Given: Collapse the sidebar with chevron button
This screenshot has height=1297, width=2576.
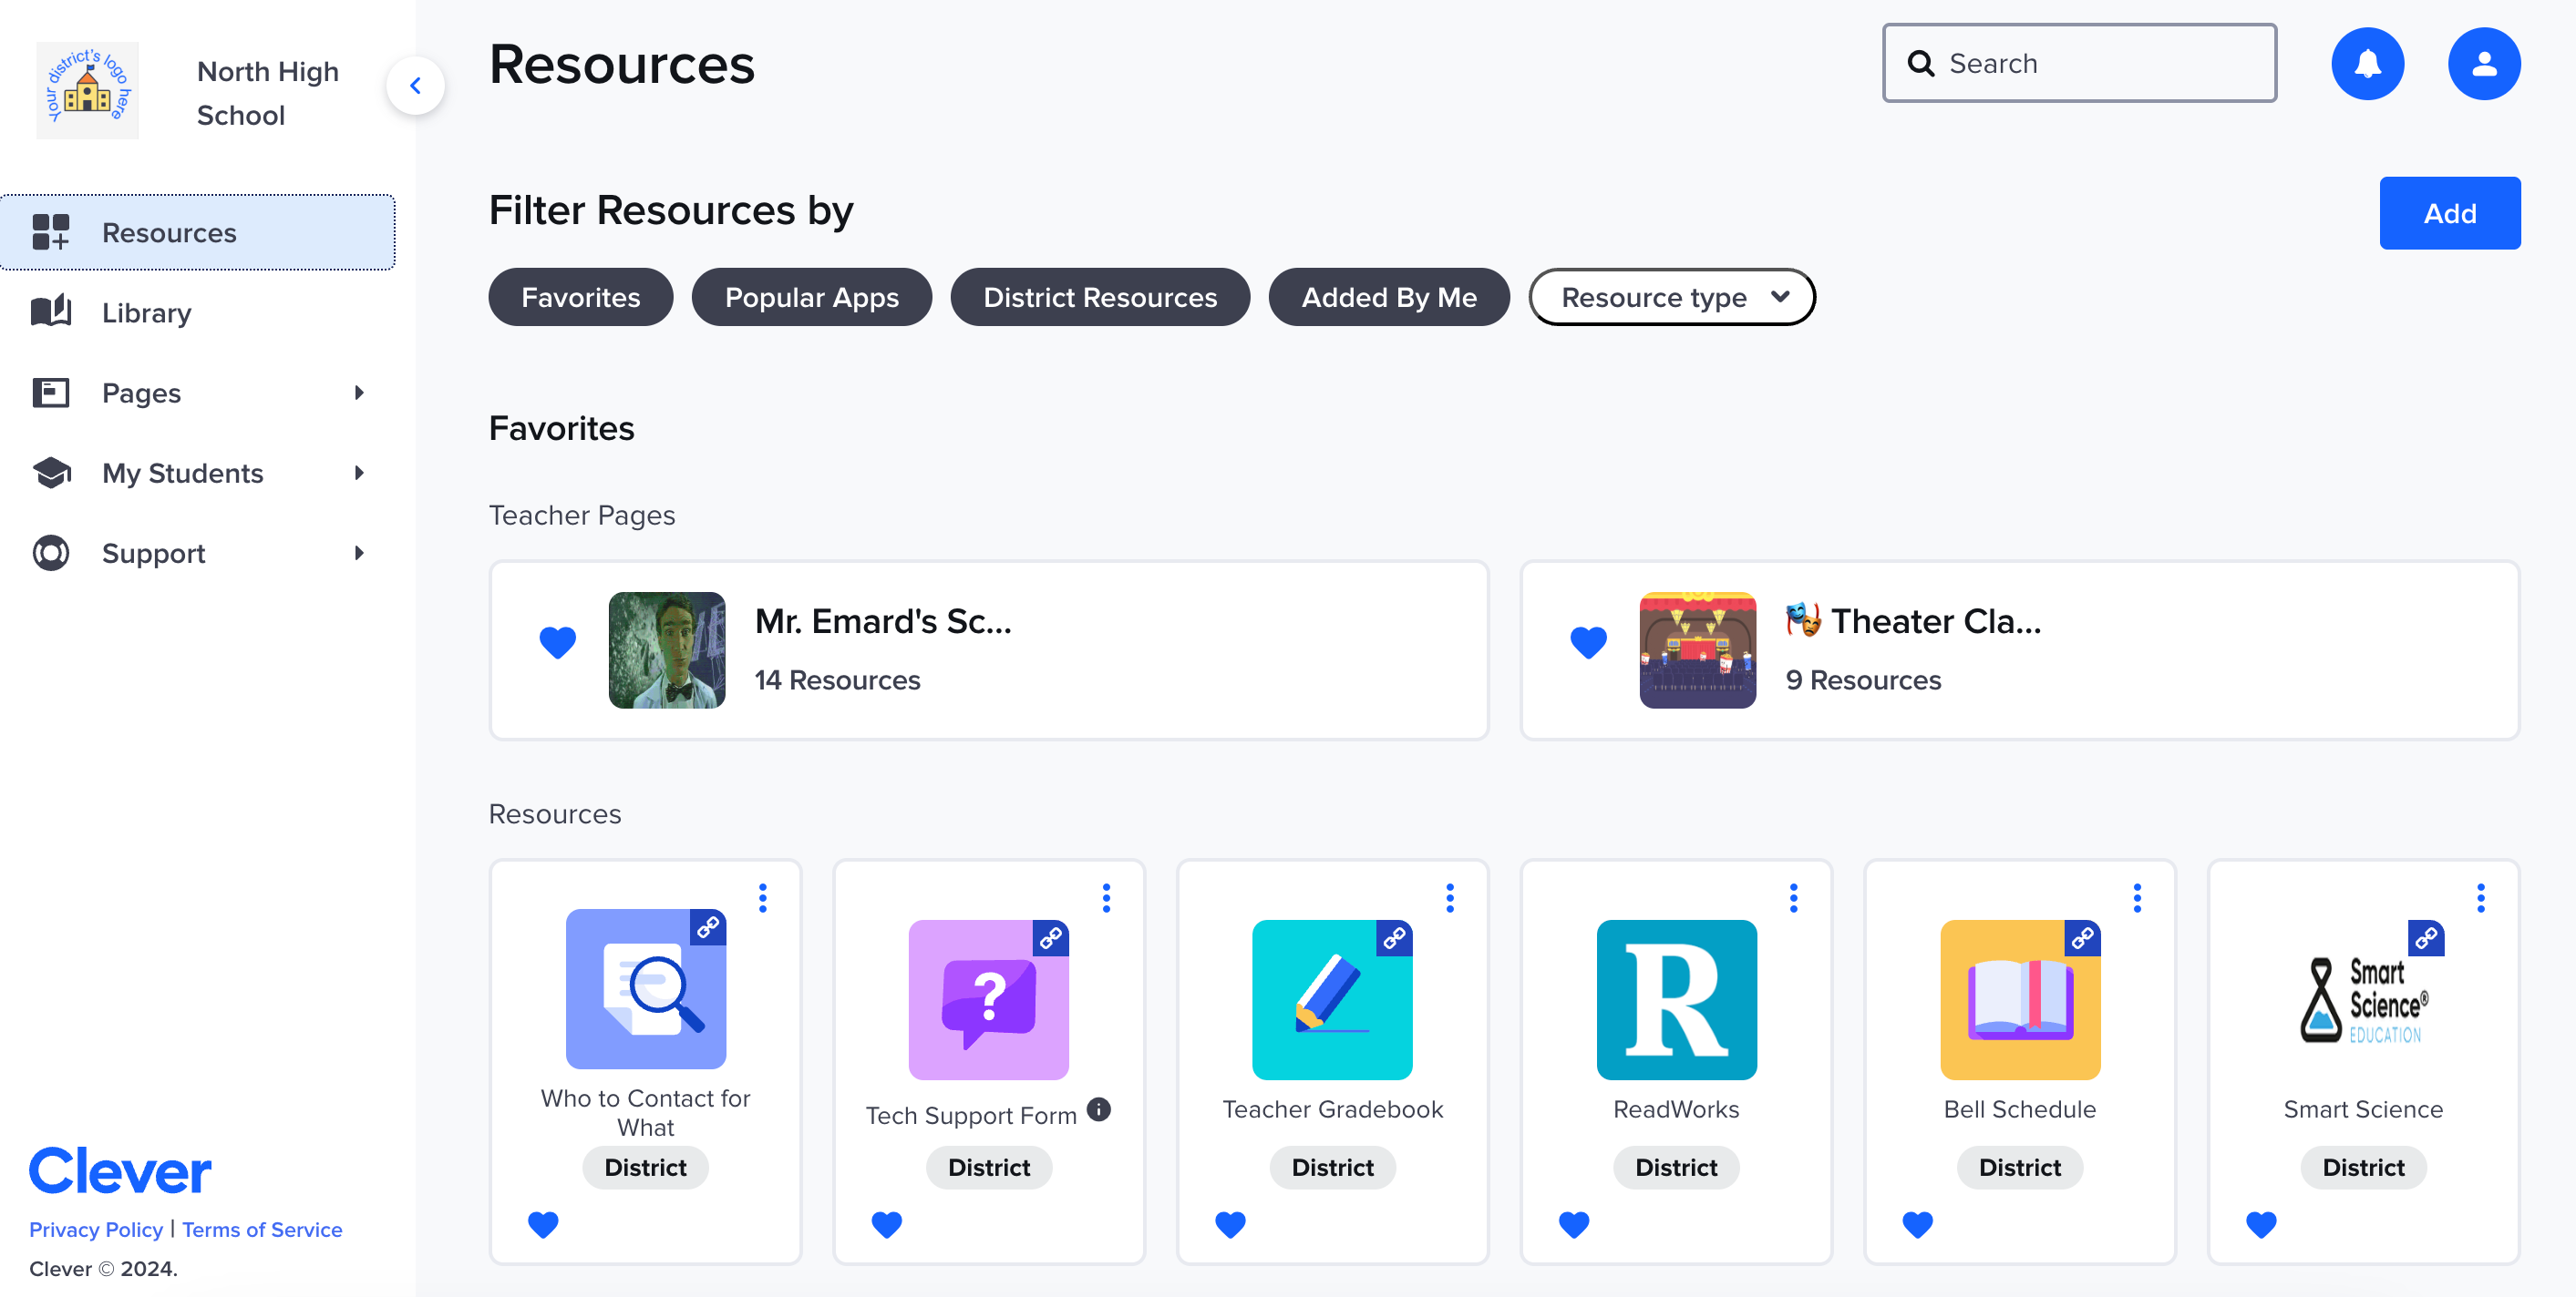Looking at the screenshot, I should pos(415,86).
